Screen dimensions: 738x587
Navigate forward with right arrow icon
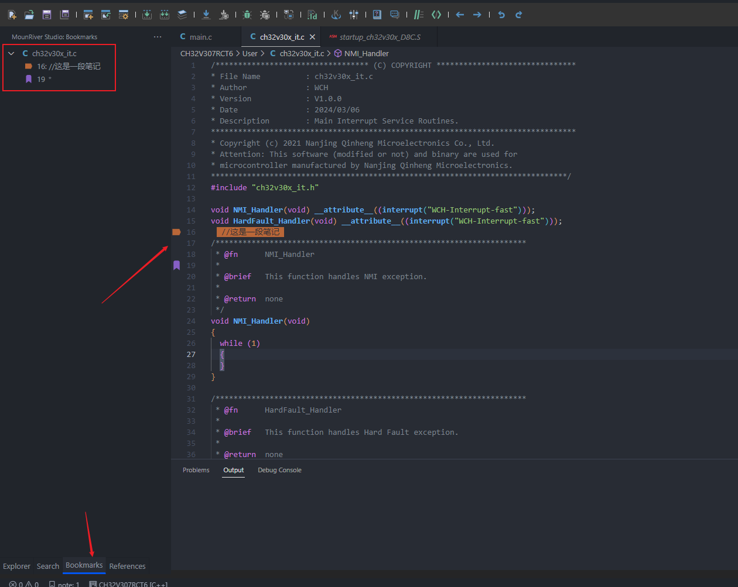click(477, 15)
